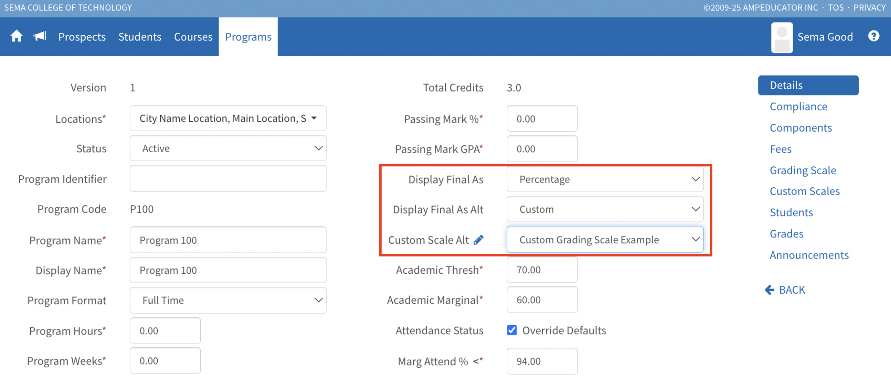The width and height of the screenshot is (891, 378).
Task: Click into the Program Identifier field
Action: tap(228, 179)
